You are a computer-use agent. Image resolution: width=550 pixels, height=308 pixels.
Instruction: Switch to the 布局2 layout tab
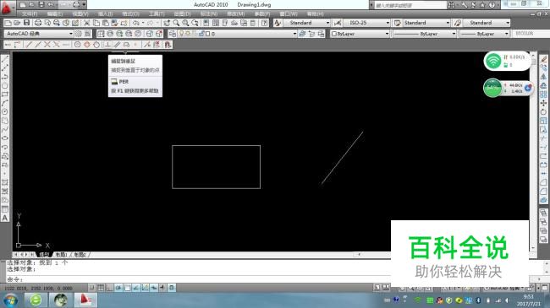[x=80, y=255]
